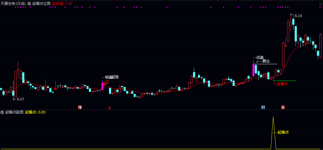Open the 涨 event marker
Viewport: 323px width, 150px height.
[x=283, y=107]
